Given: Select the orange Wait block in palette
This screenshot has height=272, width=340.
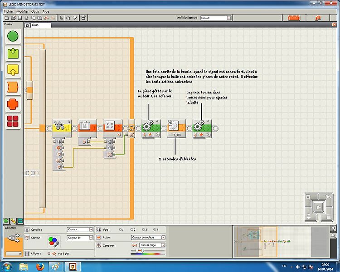Looking at the screenshot, I should click(x=14, y=87).
